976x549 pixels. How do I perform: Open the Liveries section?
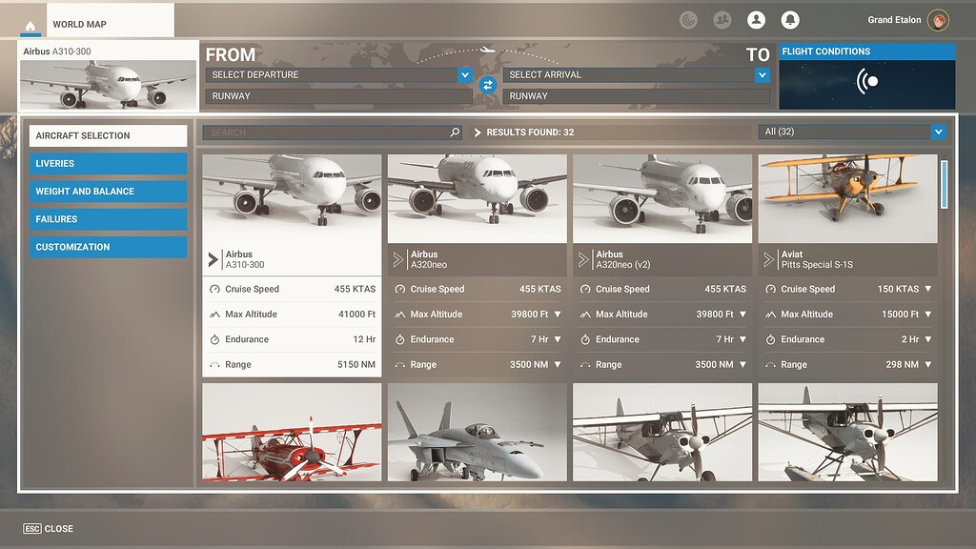pos(108,162)
